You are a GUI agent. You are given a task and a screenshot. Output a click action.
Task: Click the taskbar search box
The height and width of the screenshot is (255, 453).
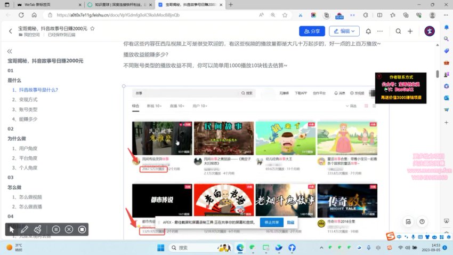[x=195, y=248]
